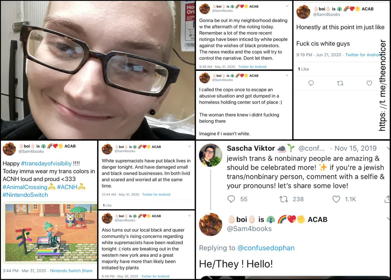This screenshot has width=391, height=280.
Task: Expand the chevron on the May 31 9:39 AM tweet
Action: point(287,6)
